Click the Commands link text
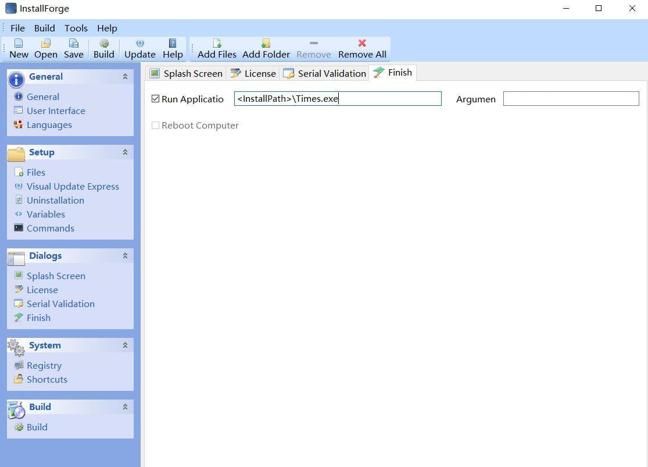The height and width of the screenshot is (467, 648). [51, 228]
